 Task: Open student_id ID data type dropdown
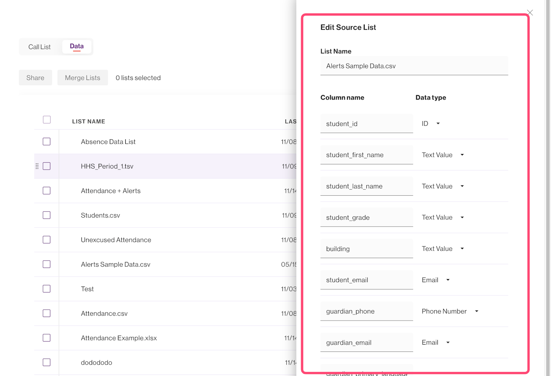[x=431, y=124]
